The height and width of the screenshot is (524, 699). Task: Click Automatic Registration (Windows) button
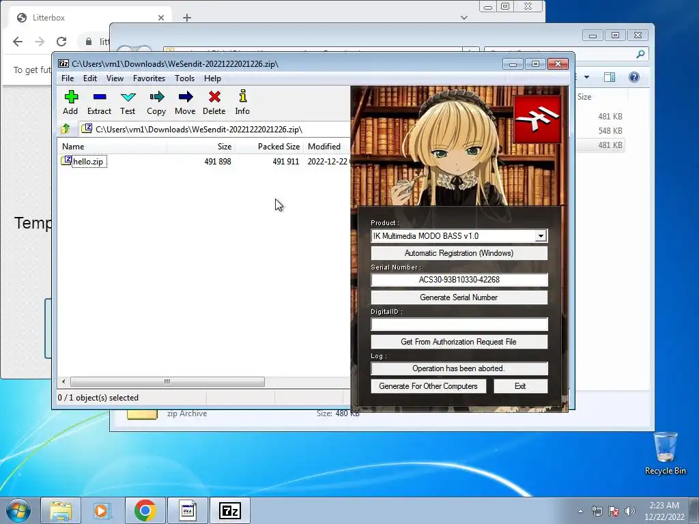tap(459, 253)
